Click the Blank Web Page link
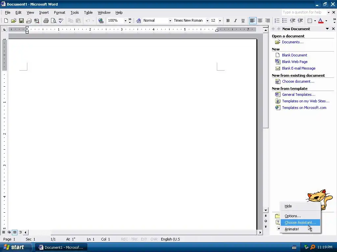 295,62
